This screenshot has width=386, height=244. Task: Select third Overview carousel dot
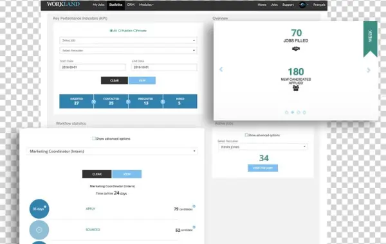(x=299, y=112)
